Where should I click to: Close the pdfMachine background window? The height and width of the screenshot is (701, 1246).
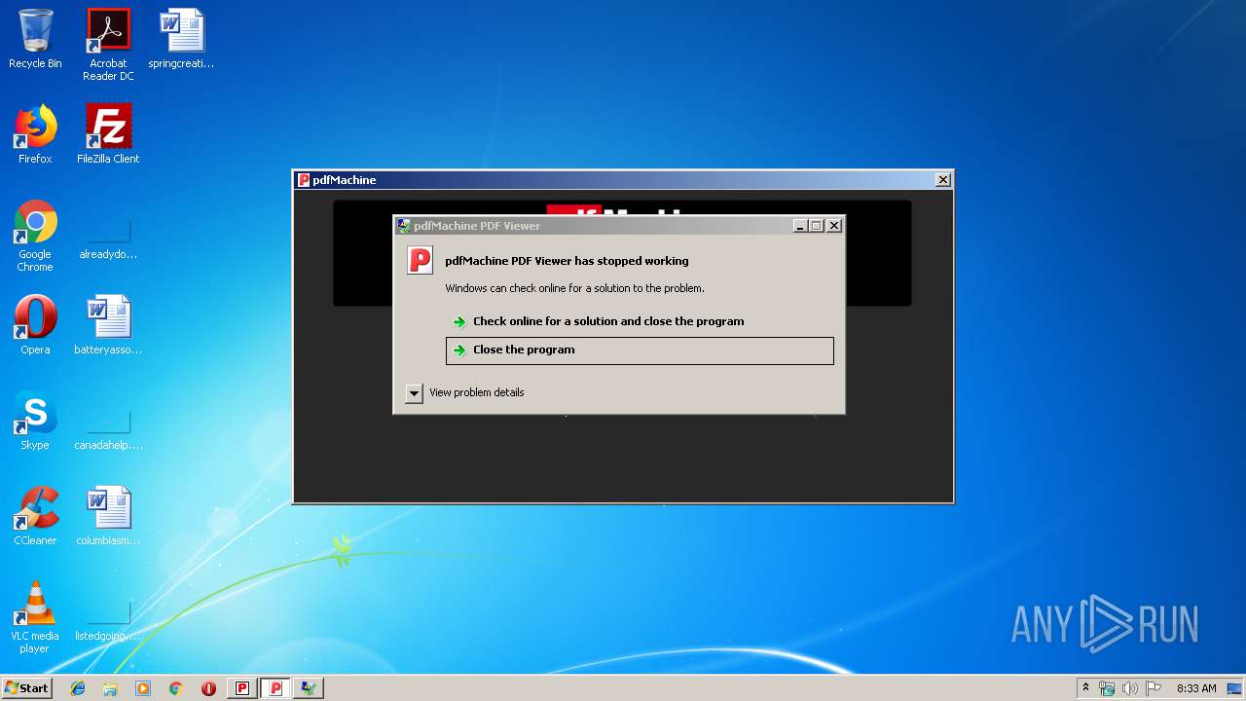(x=942, y=180)
